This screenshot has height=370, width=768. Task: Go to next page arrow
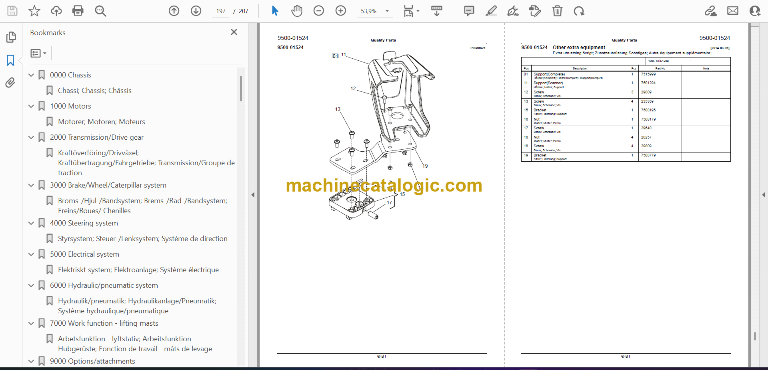pyautogui.click(x=196, y=11)
